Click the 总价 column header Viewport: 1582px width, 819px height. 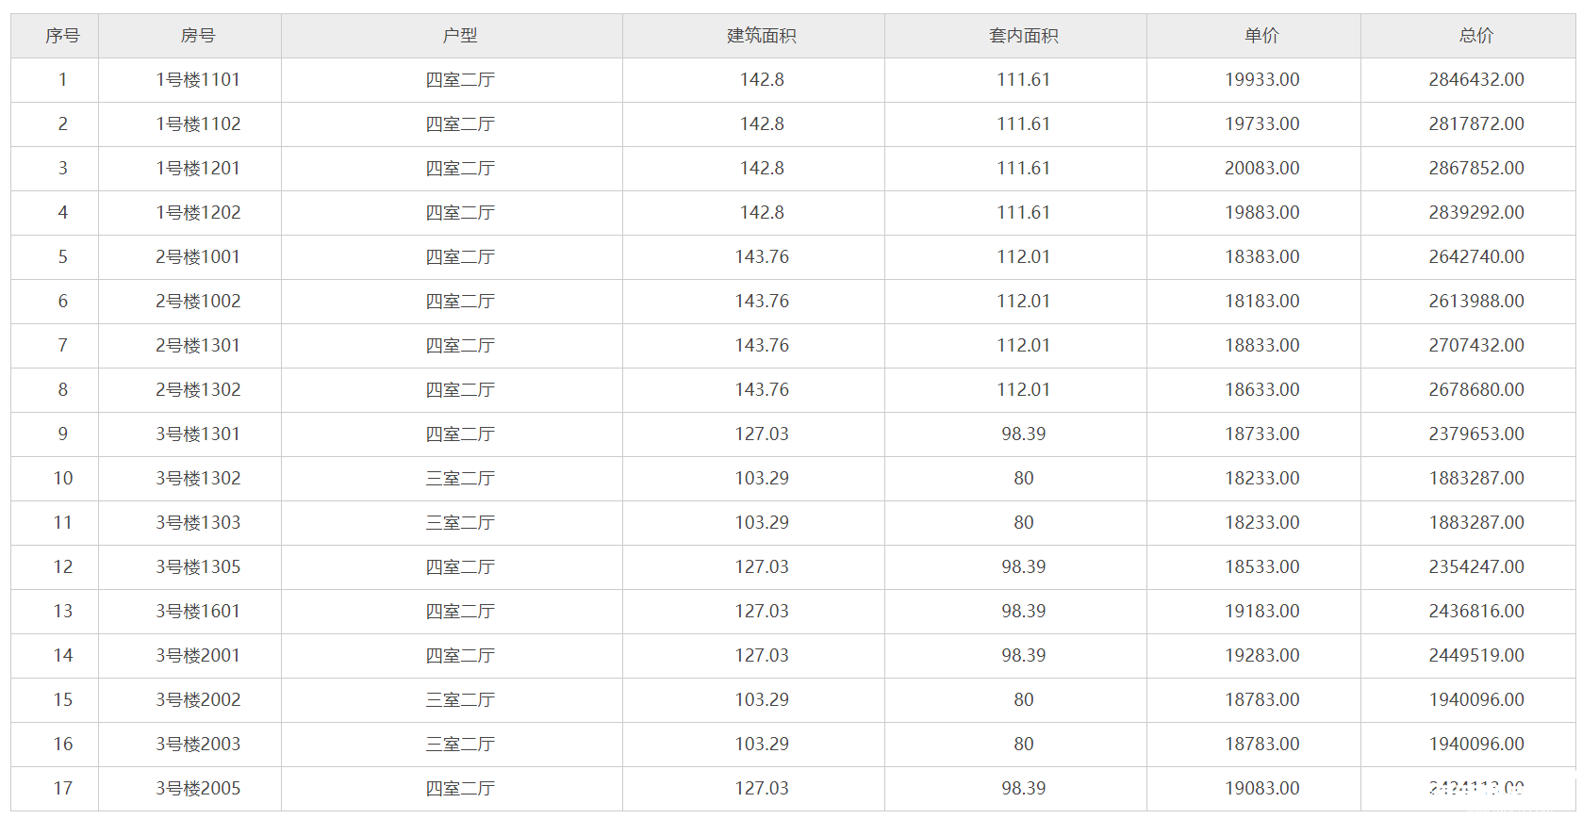tap(1476, 36)
